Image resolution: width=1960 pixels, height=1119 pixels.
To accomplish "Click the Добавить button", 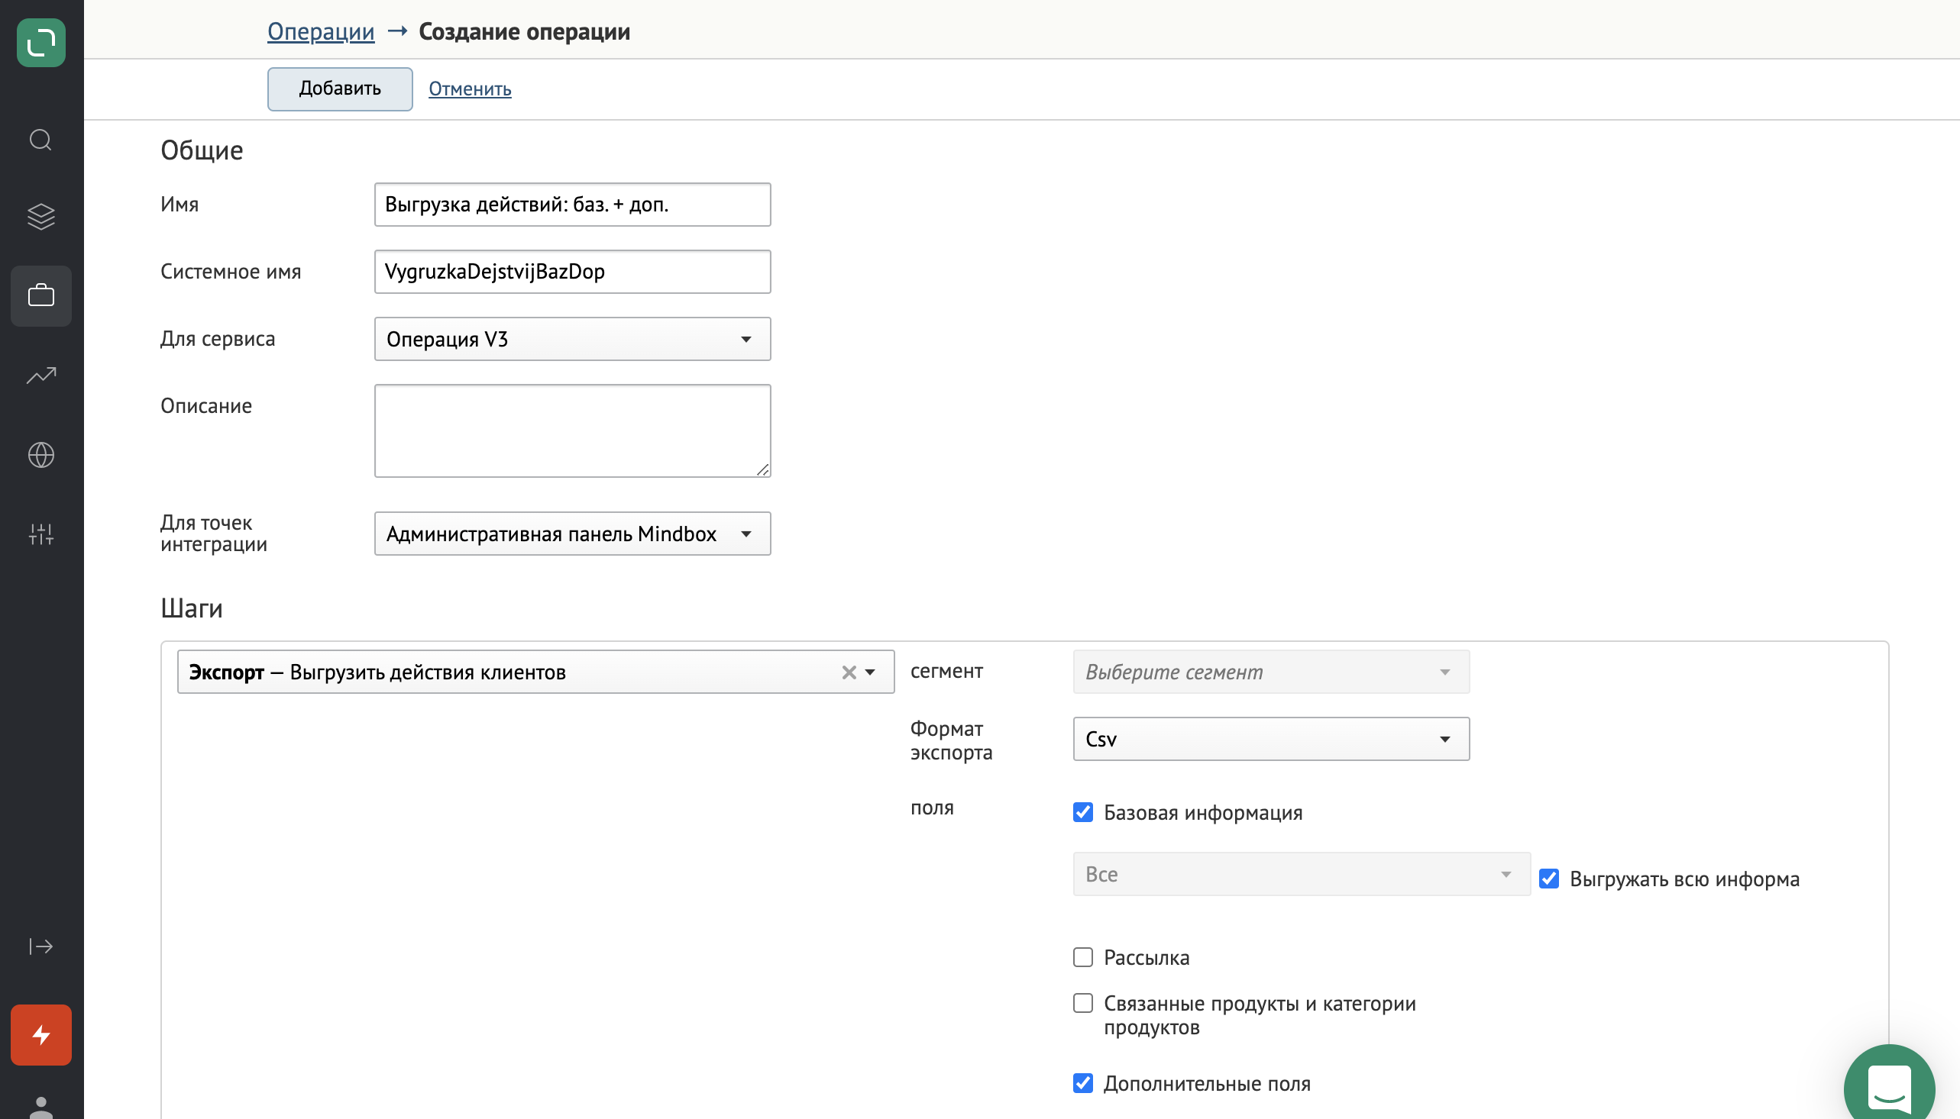I will 340,89.
